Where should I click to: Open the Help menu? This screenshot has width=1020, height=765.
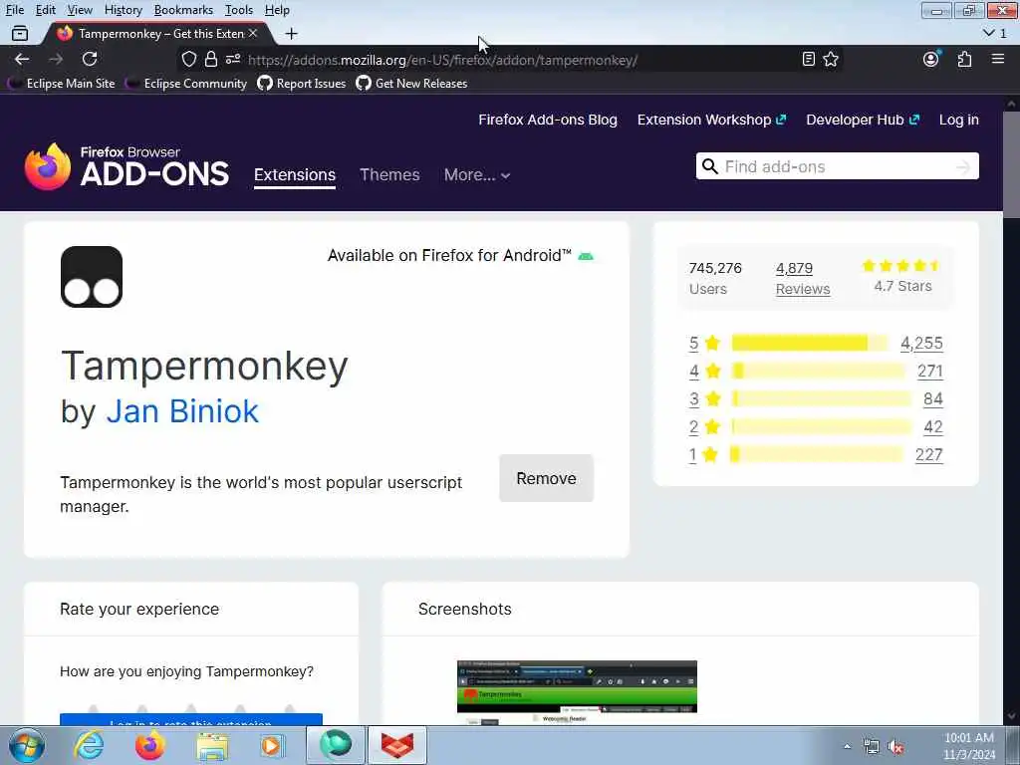[277, 10]
